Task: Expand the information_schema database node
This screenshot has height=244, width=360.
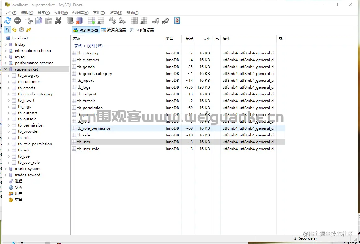Action: coord(6,50)
